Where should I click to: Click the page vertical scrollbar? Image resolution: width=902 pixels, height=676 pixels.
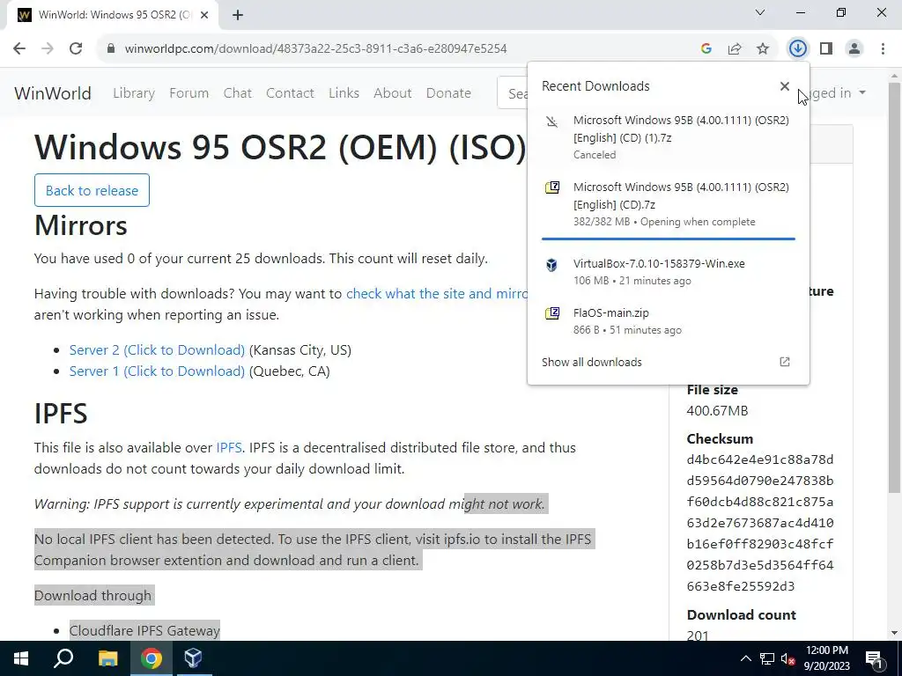(x=895, y=288)
